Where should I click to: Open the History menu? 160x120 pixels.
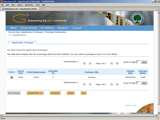[20, 5]
